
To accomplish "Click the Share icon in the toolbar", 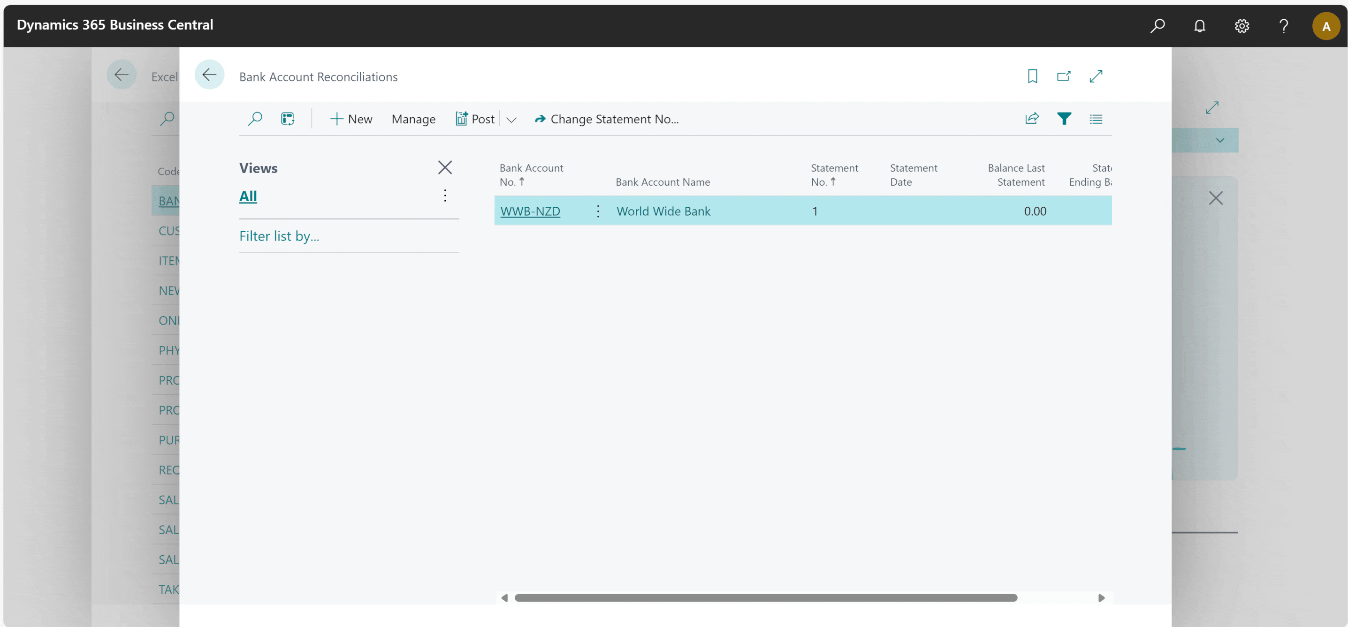I will (1031, 119).
